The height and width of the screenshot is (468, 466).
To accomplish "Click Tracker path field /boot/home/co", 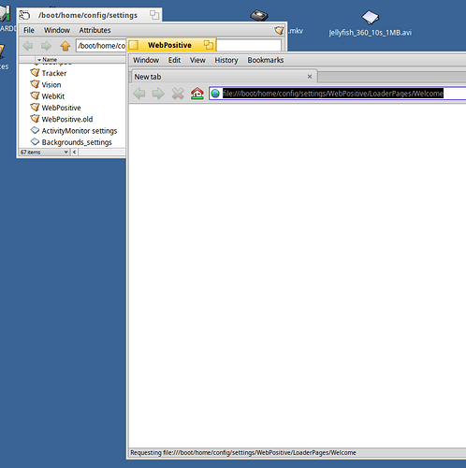I will [101, 46].
